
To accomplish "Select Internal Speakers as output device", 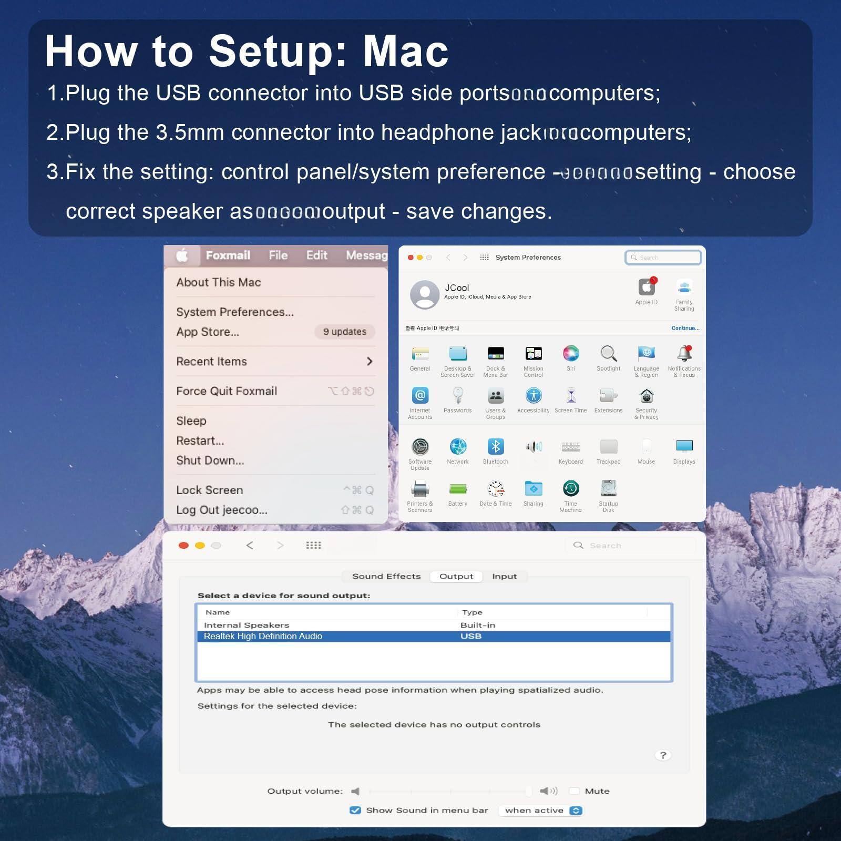I will (246, 625).
